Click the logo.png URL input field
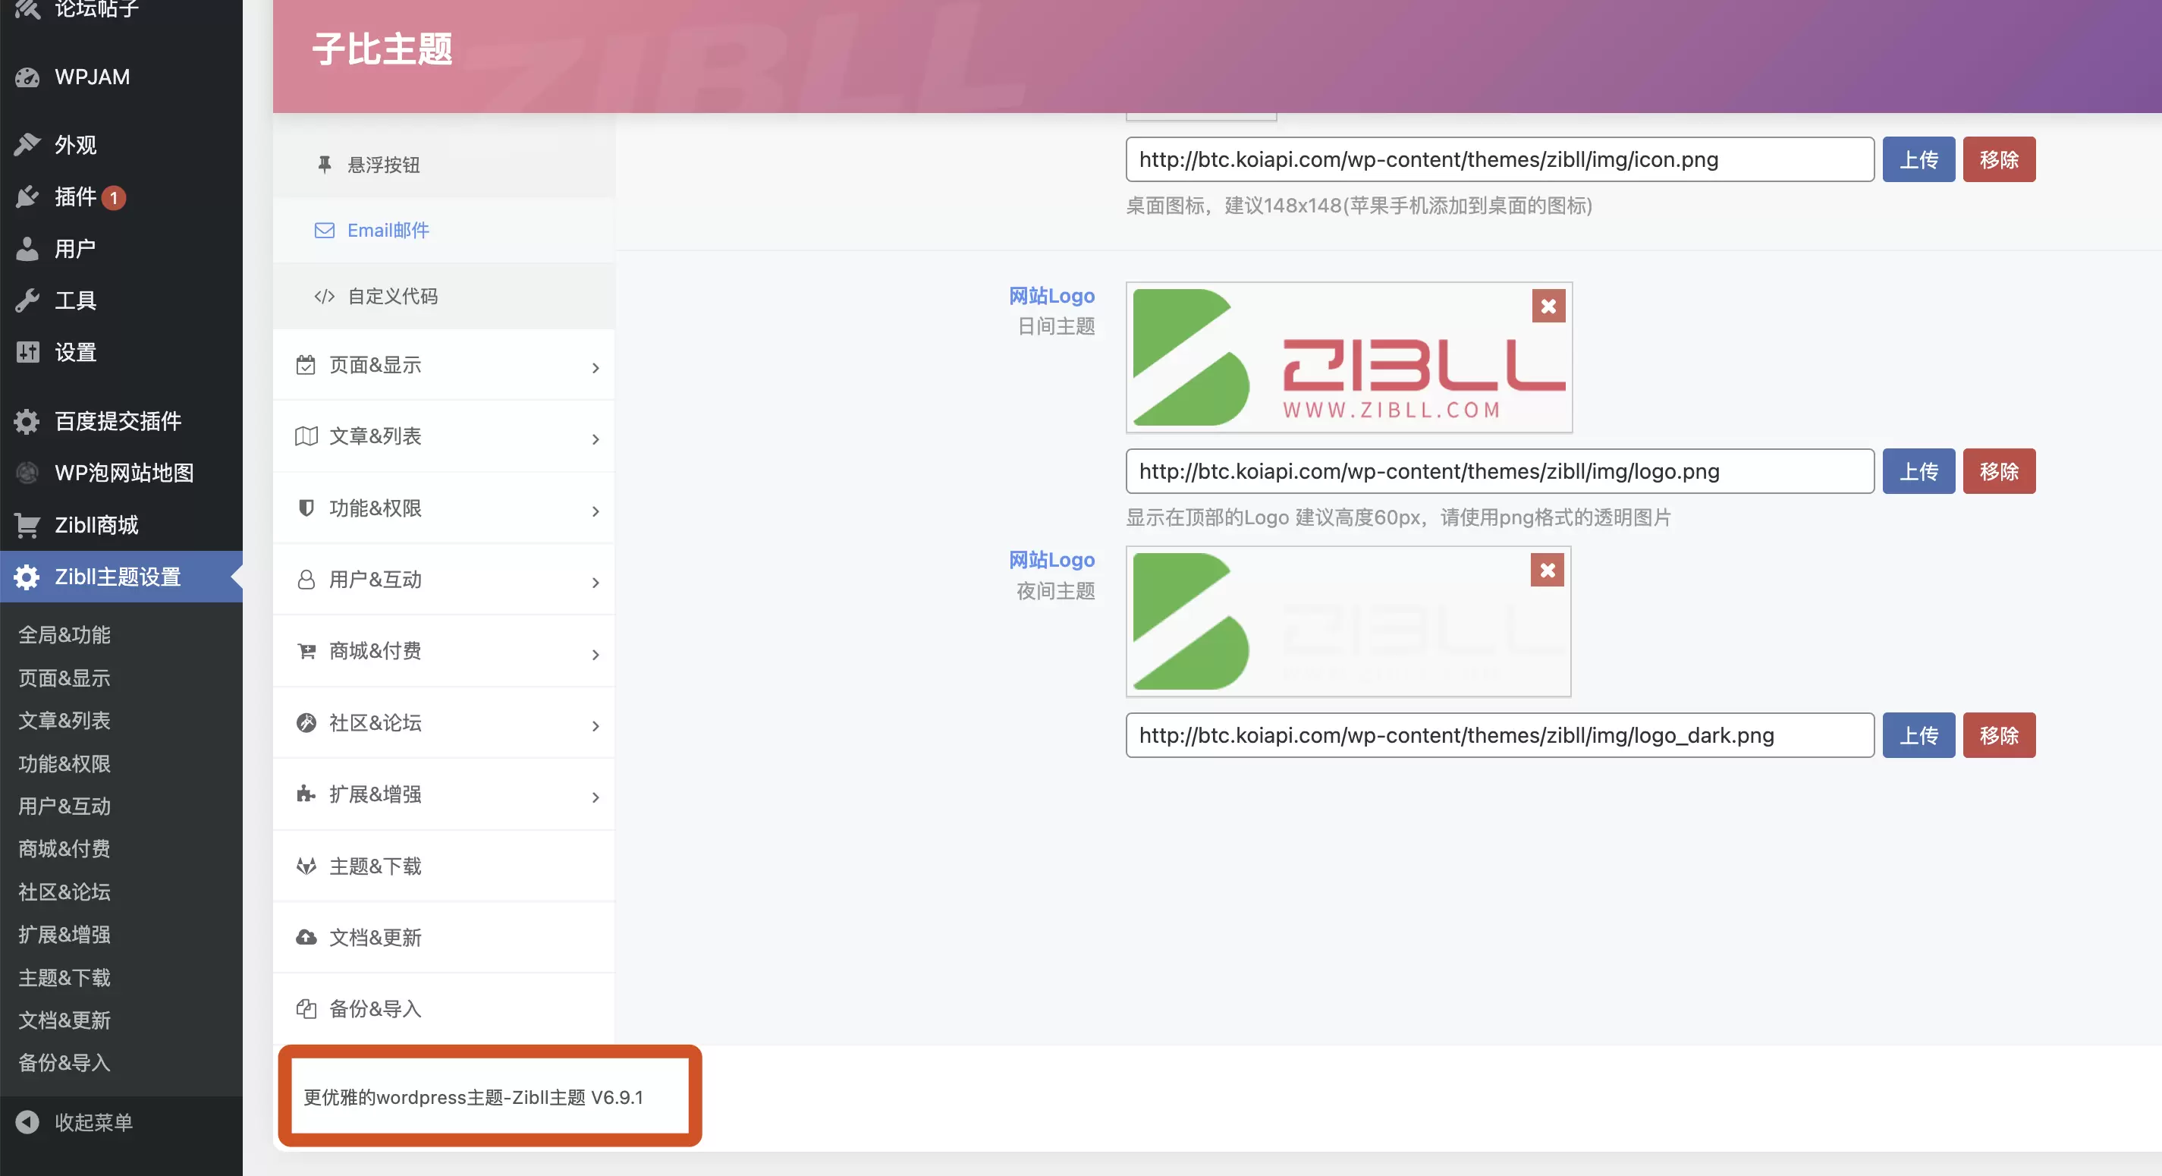Viewport: 2162px width, 1176px height. pos(1500,472)
